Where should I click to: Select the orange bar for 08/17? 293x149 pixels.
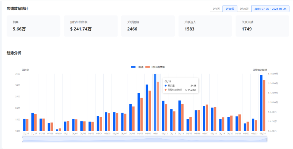pos(207,118)
